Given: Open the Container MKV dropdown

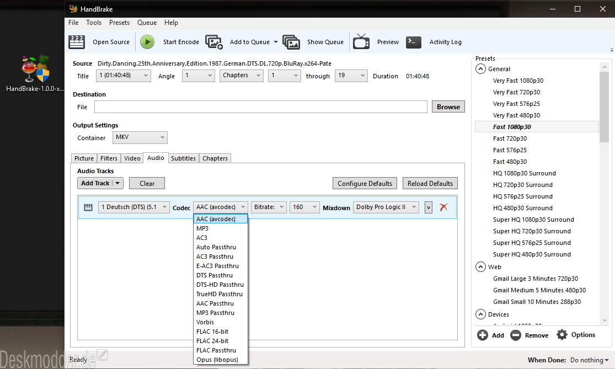Looking at the screenshot, I should coord(140,137).
